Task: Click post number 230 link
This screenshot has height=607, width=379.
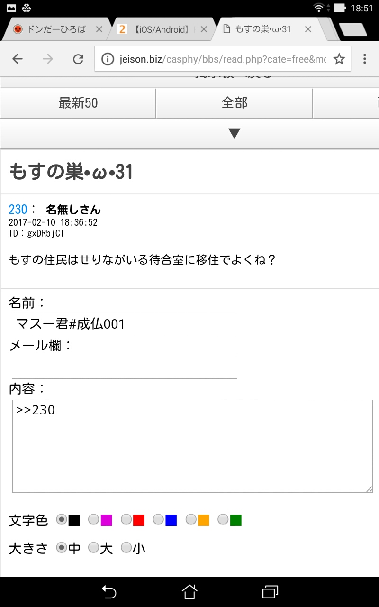Action: 18,209
